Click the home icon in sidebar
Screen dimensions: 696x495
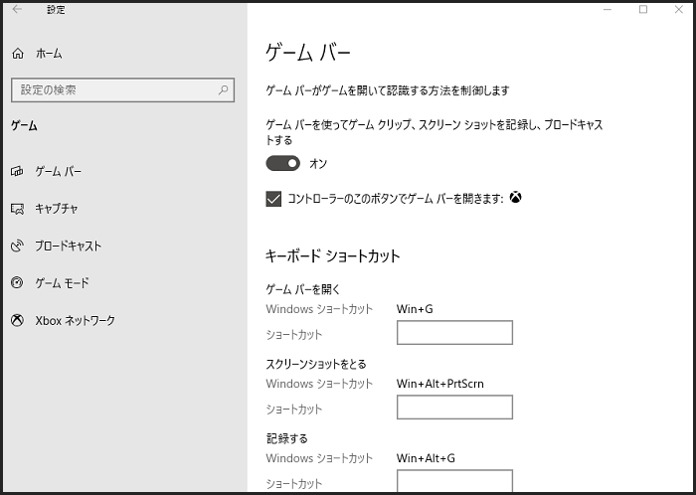pos(17,54)
